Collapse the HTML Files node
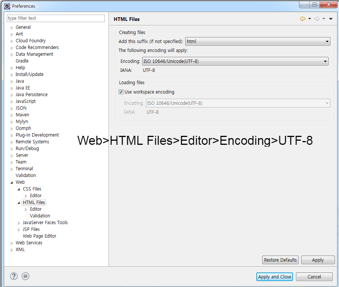 (19, 203)
